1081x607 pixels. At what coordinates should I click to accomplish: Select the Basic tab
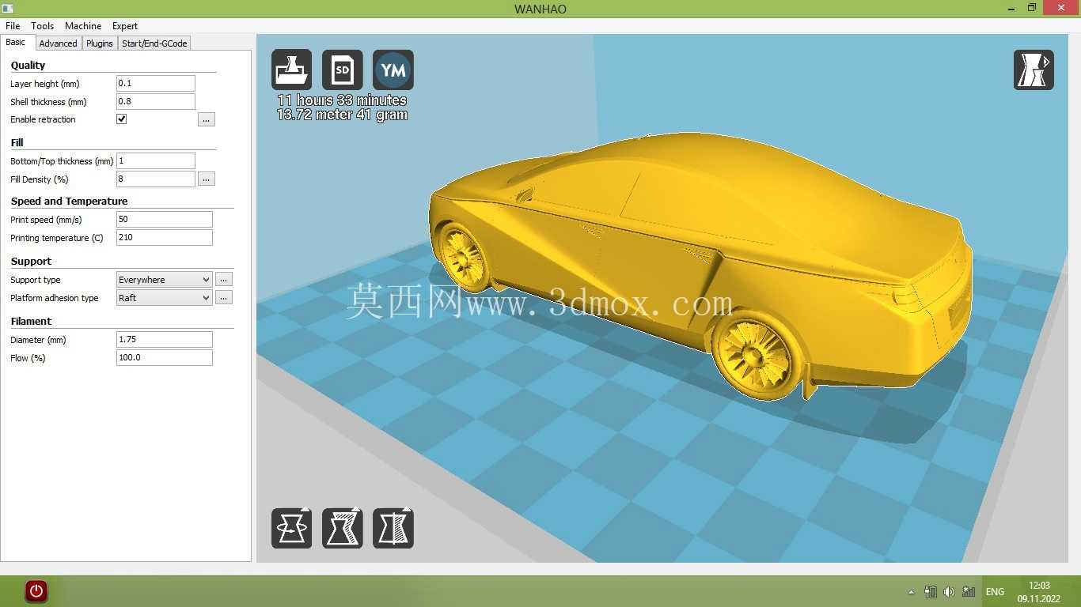click(x=16, y=43)
